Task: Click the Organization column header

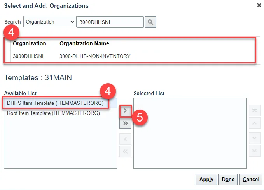Action: (30, 43)
